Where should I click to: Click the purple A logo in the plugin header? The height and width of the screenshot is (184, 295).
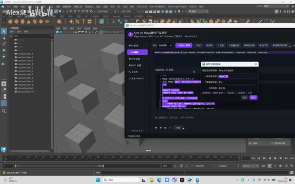130,34
